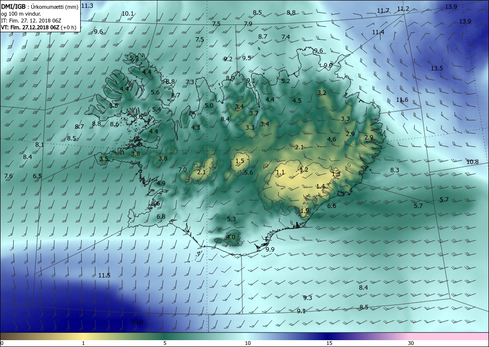Click the map value '7.3'
489x347 pixels.
click(x=190, y=82)
